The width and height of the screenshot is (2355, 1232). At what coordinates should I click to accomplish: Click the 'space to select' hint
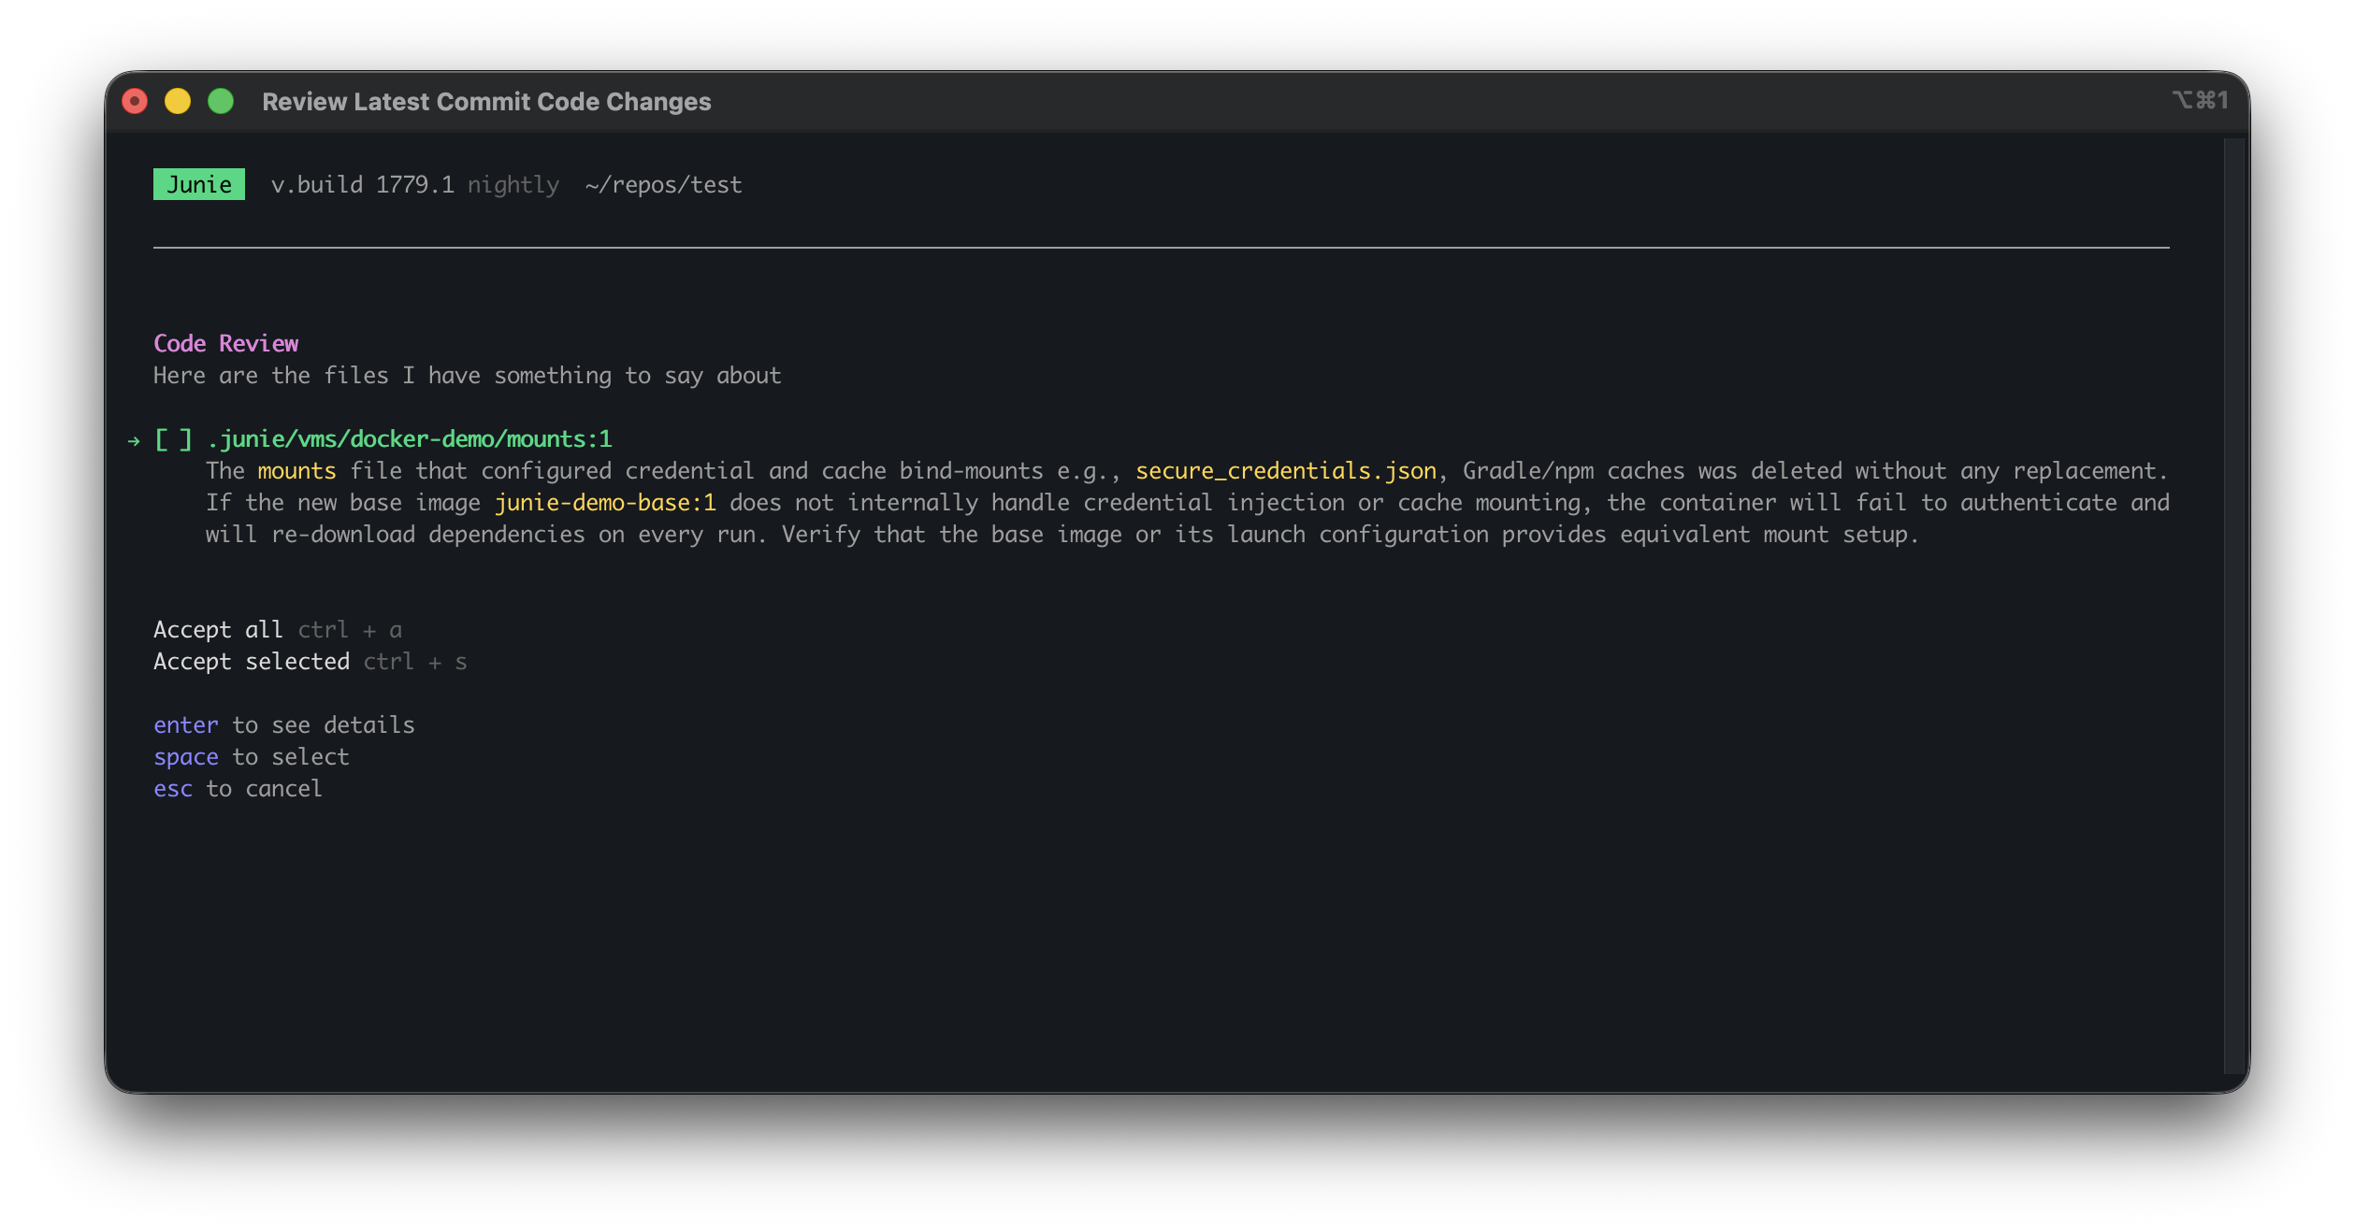click(x=252, y=757)
